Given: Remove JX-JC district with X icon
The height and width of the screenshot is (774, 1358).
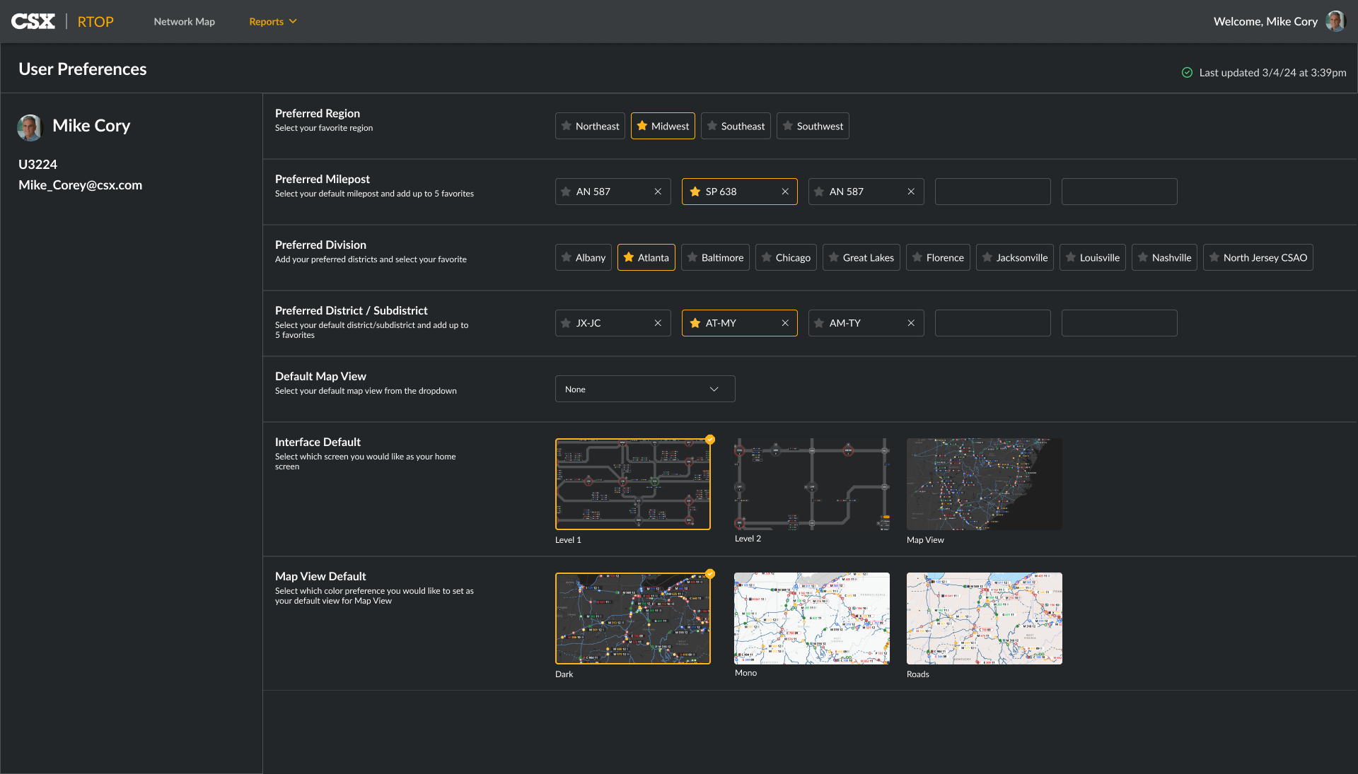Looking at the screenshot, I should click(x=658, y=323).
